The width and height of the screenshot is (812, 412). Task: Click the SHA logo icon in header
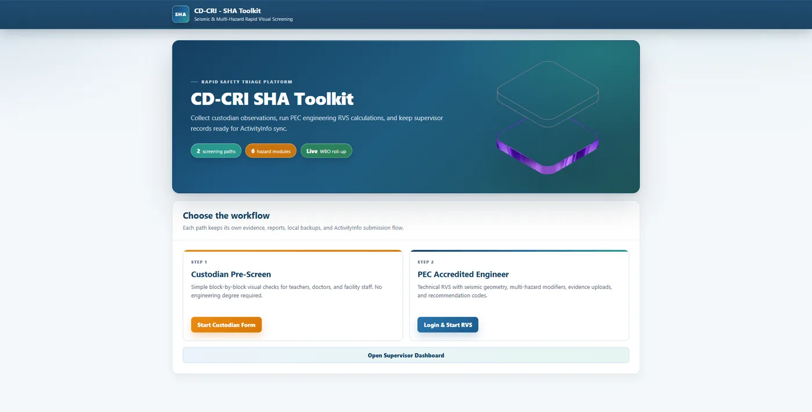click(x=181, y=14)
